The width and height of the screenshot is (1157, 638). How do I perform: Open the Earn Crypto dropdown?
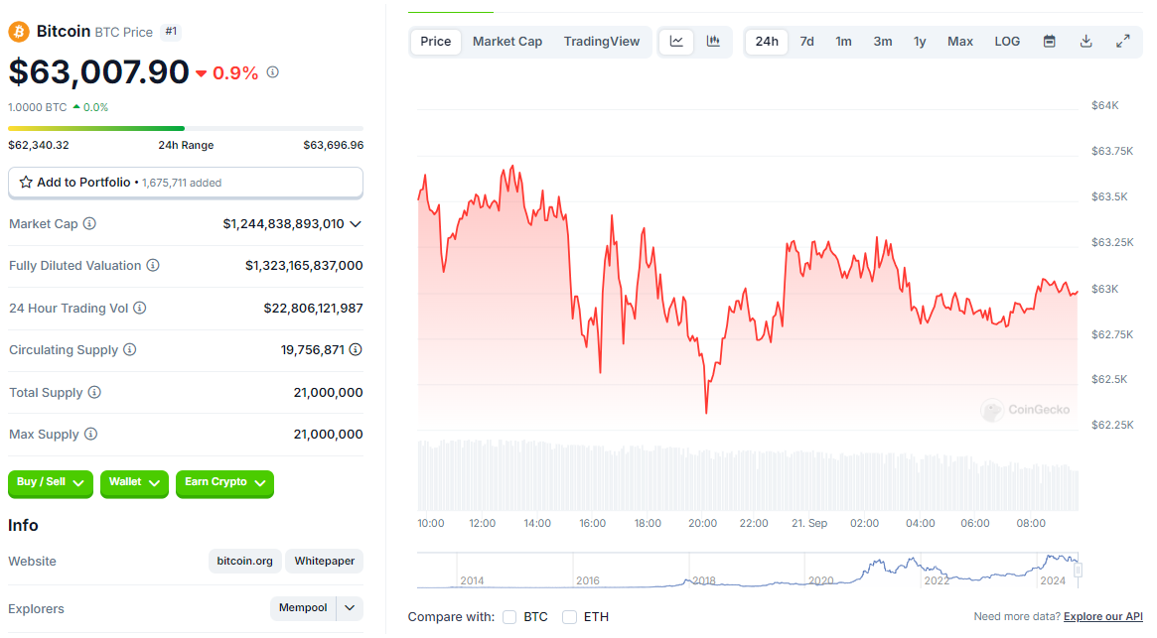coord(225,483)
